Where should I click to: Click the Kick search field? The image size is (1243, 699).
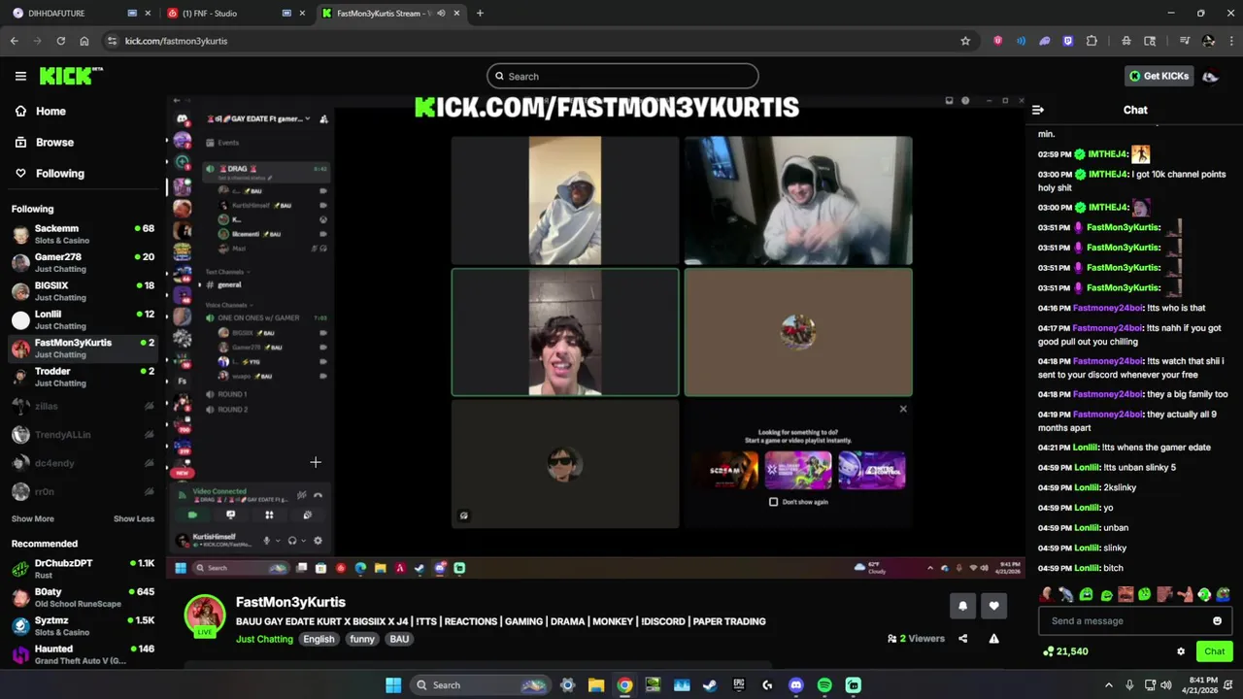pyautogui.click(x=622, y=76)
